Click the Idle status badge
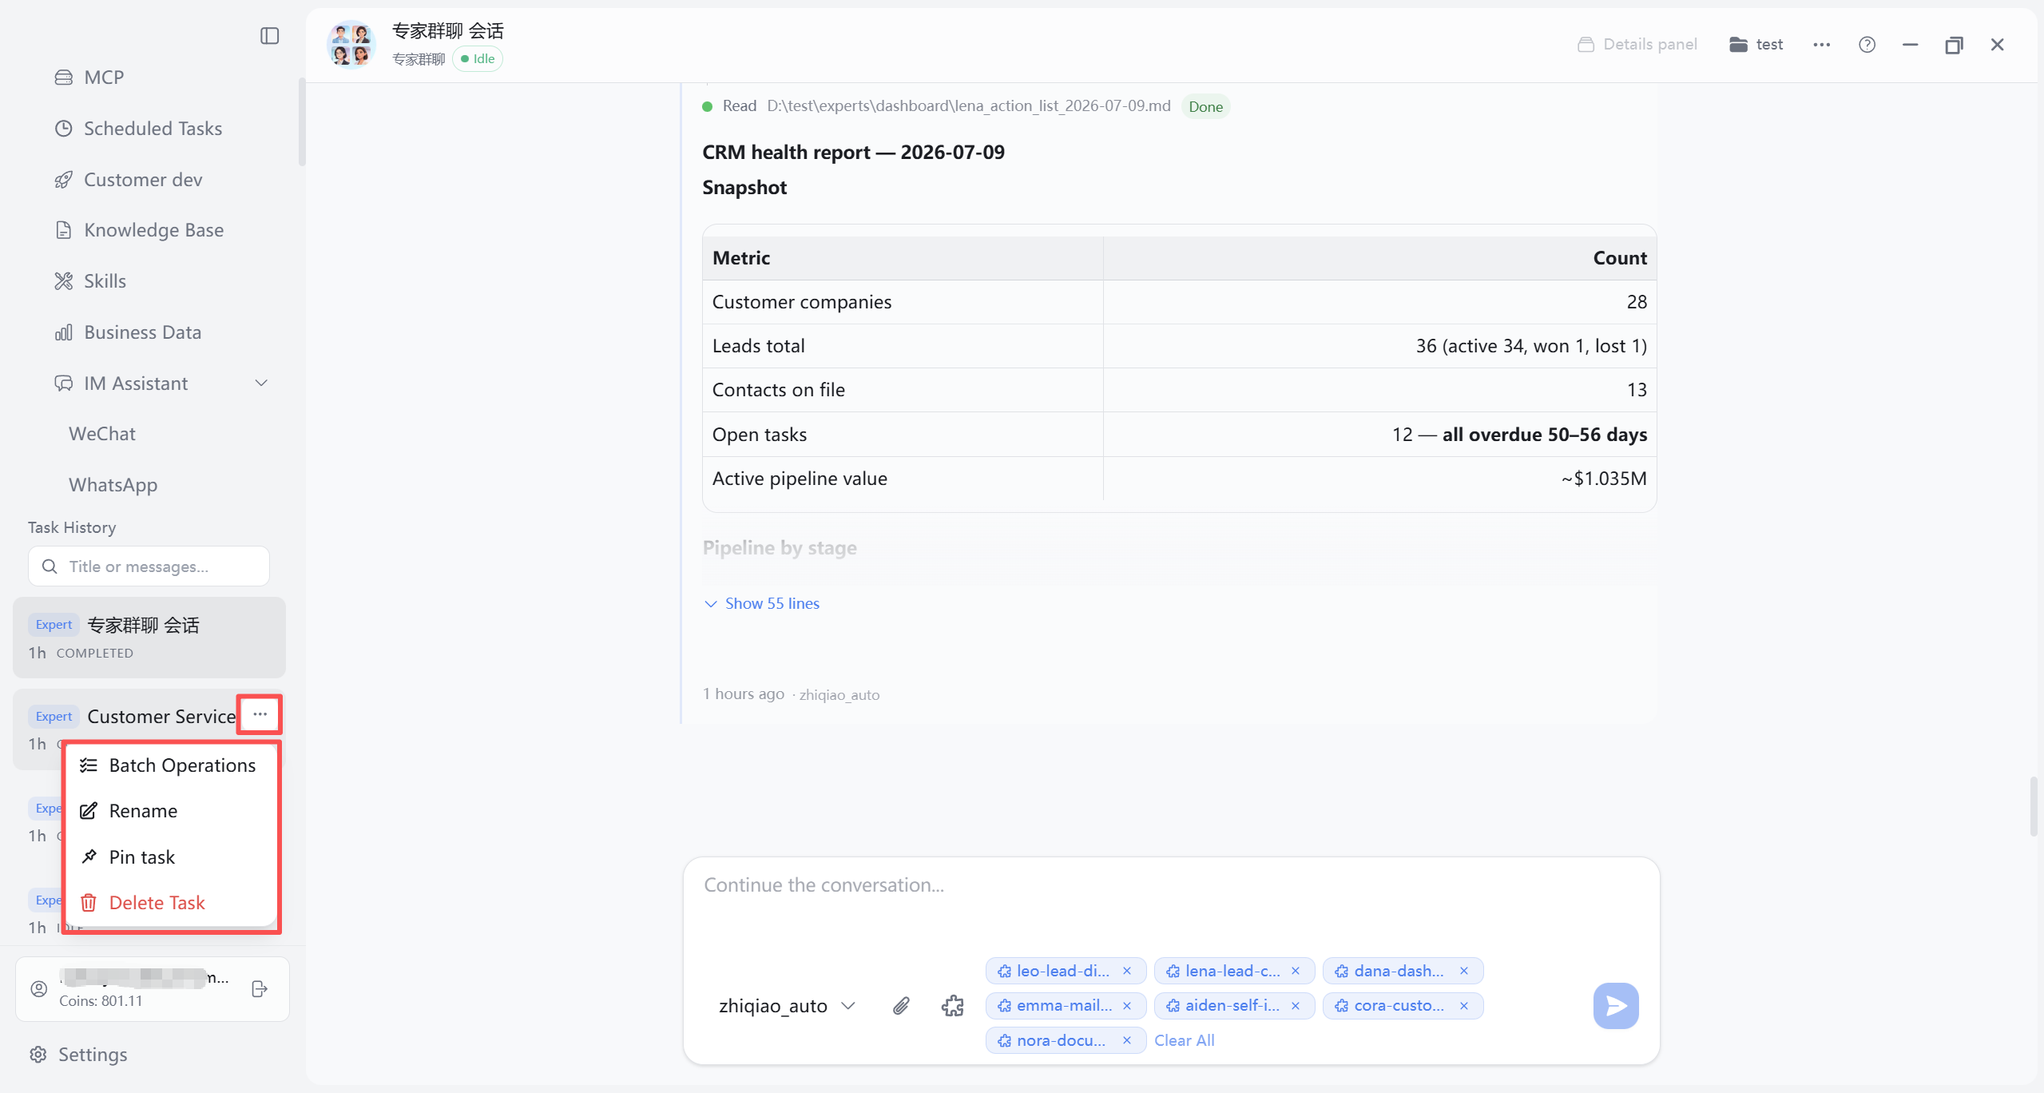This screenshot has width=2044, height=1093. [478, 59]
